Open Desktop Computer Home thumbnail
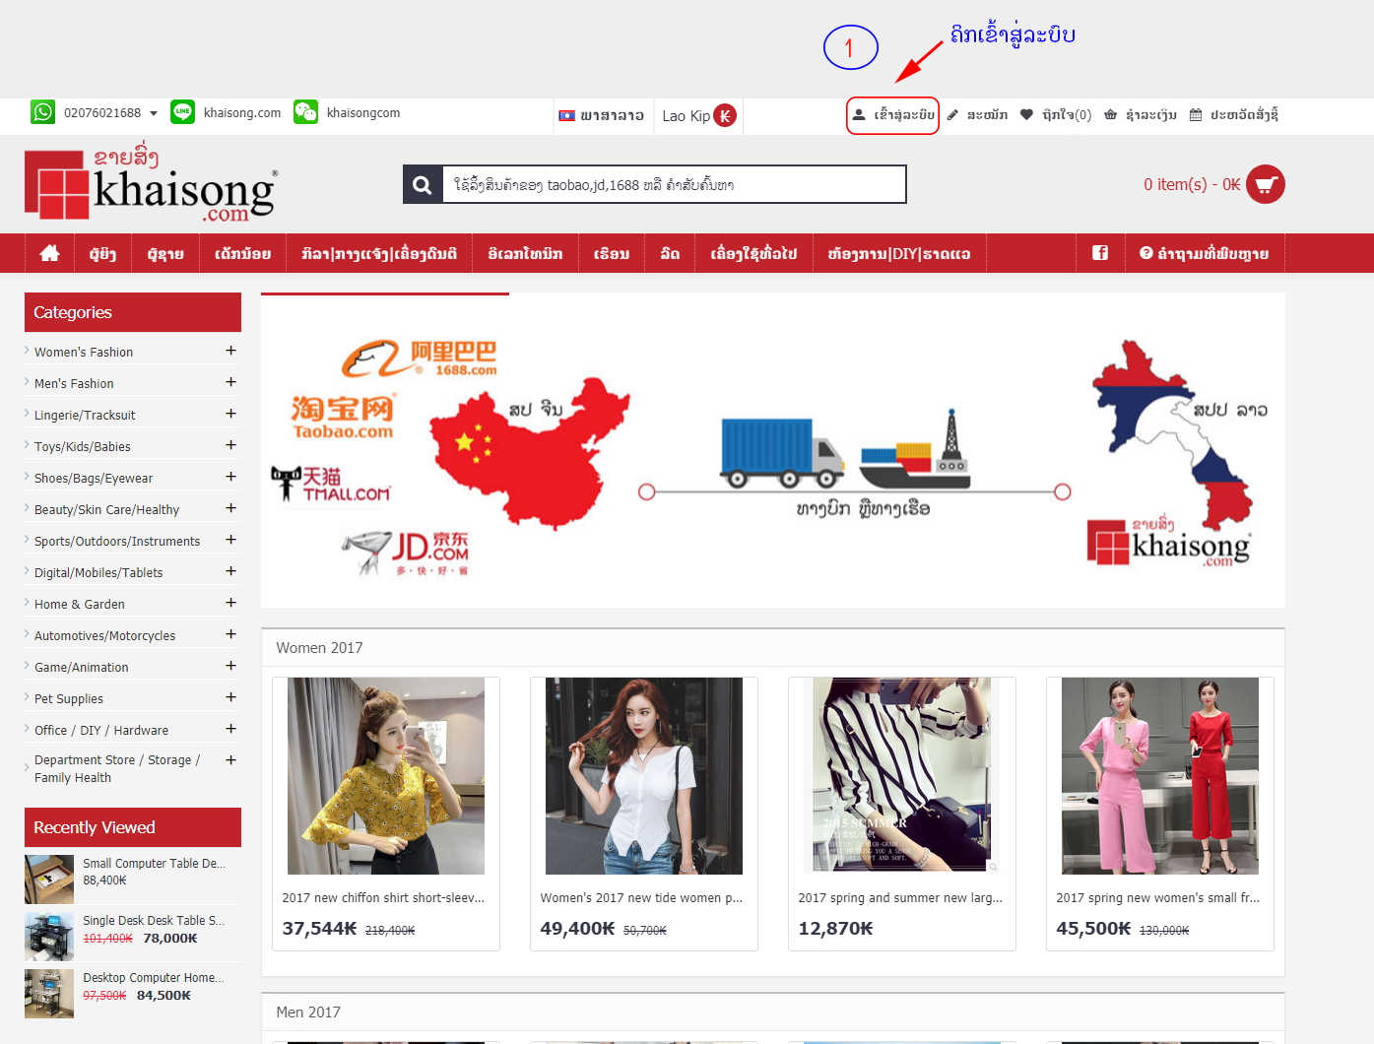The height and width of the screenshot is (1044, 1374). click(x=49, y=994)
